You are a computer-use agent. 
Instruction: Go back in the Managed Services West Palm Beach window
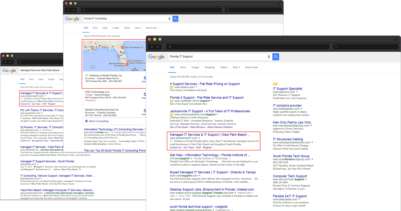pos(5,62)
